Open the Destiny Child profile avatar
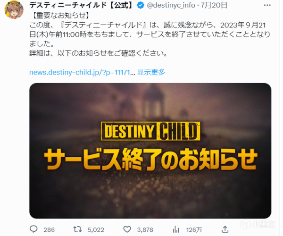Image resolution: width=283 pixels, height=236 pixels. tap(14, 9)
